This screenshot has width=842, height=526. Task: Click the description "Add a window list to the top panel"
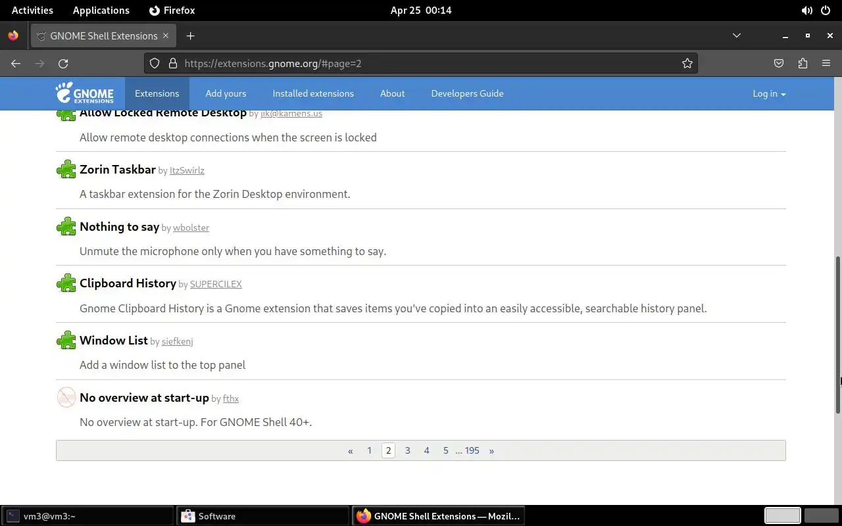162,365
